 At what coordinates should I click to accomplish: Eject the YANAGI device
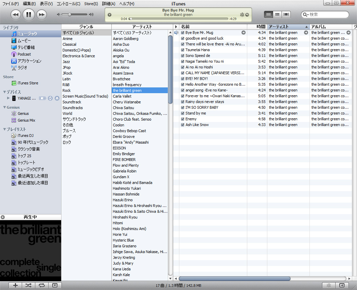pyautogui.click(x=57, y=98)
